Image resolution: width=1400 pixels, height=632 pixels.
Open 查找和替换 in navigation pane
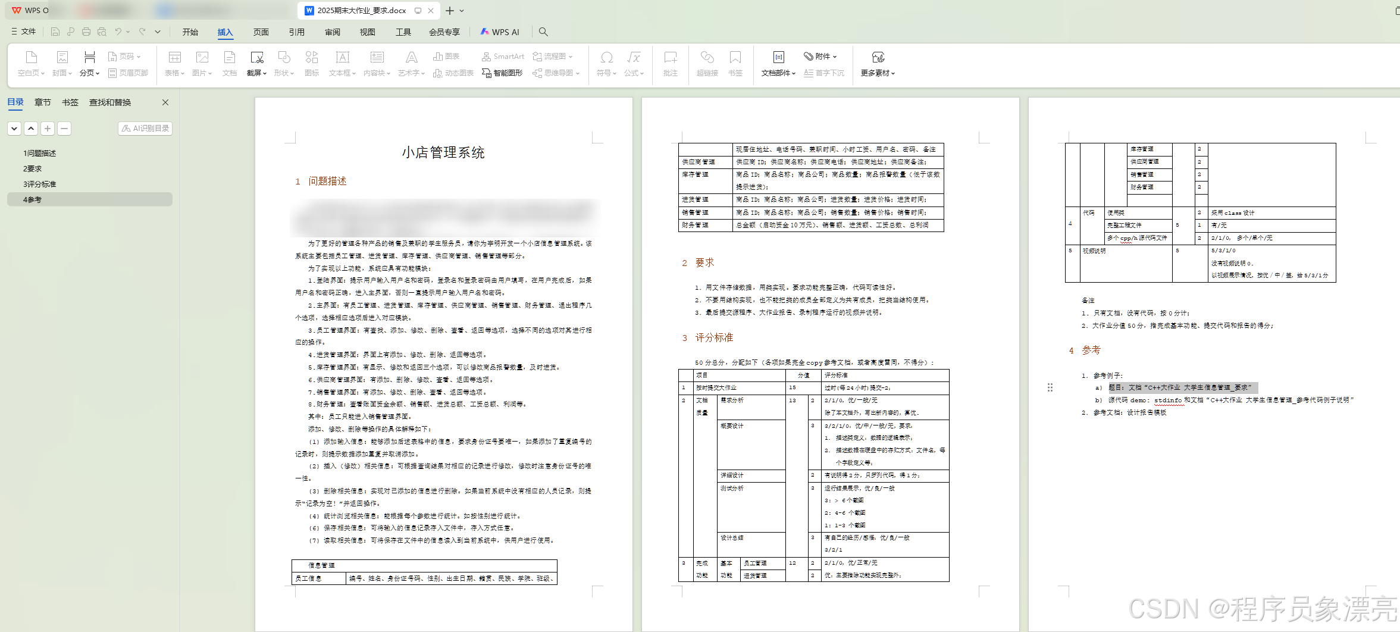(x=110, y=102)
